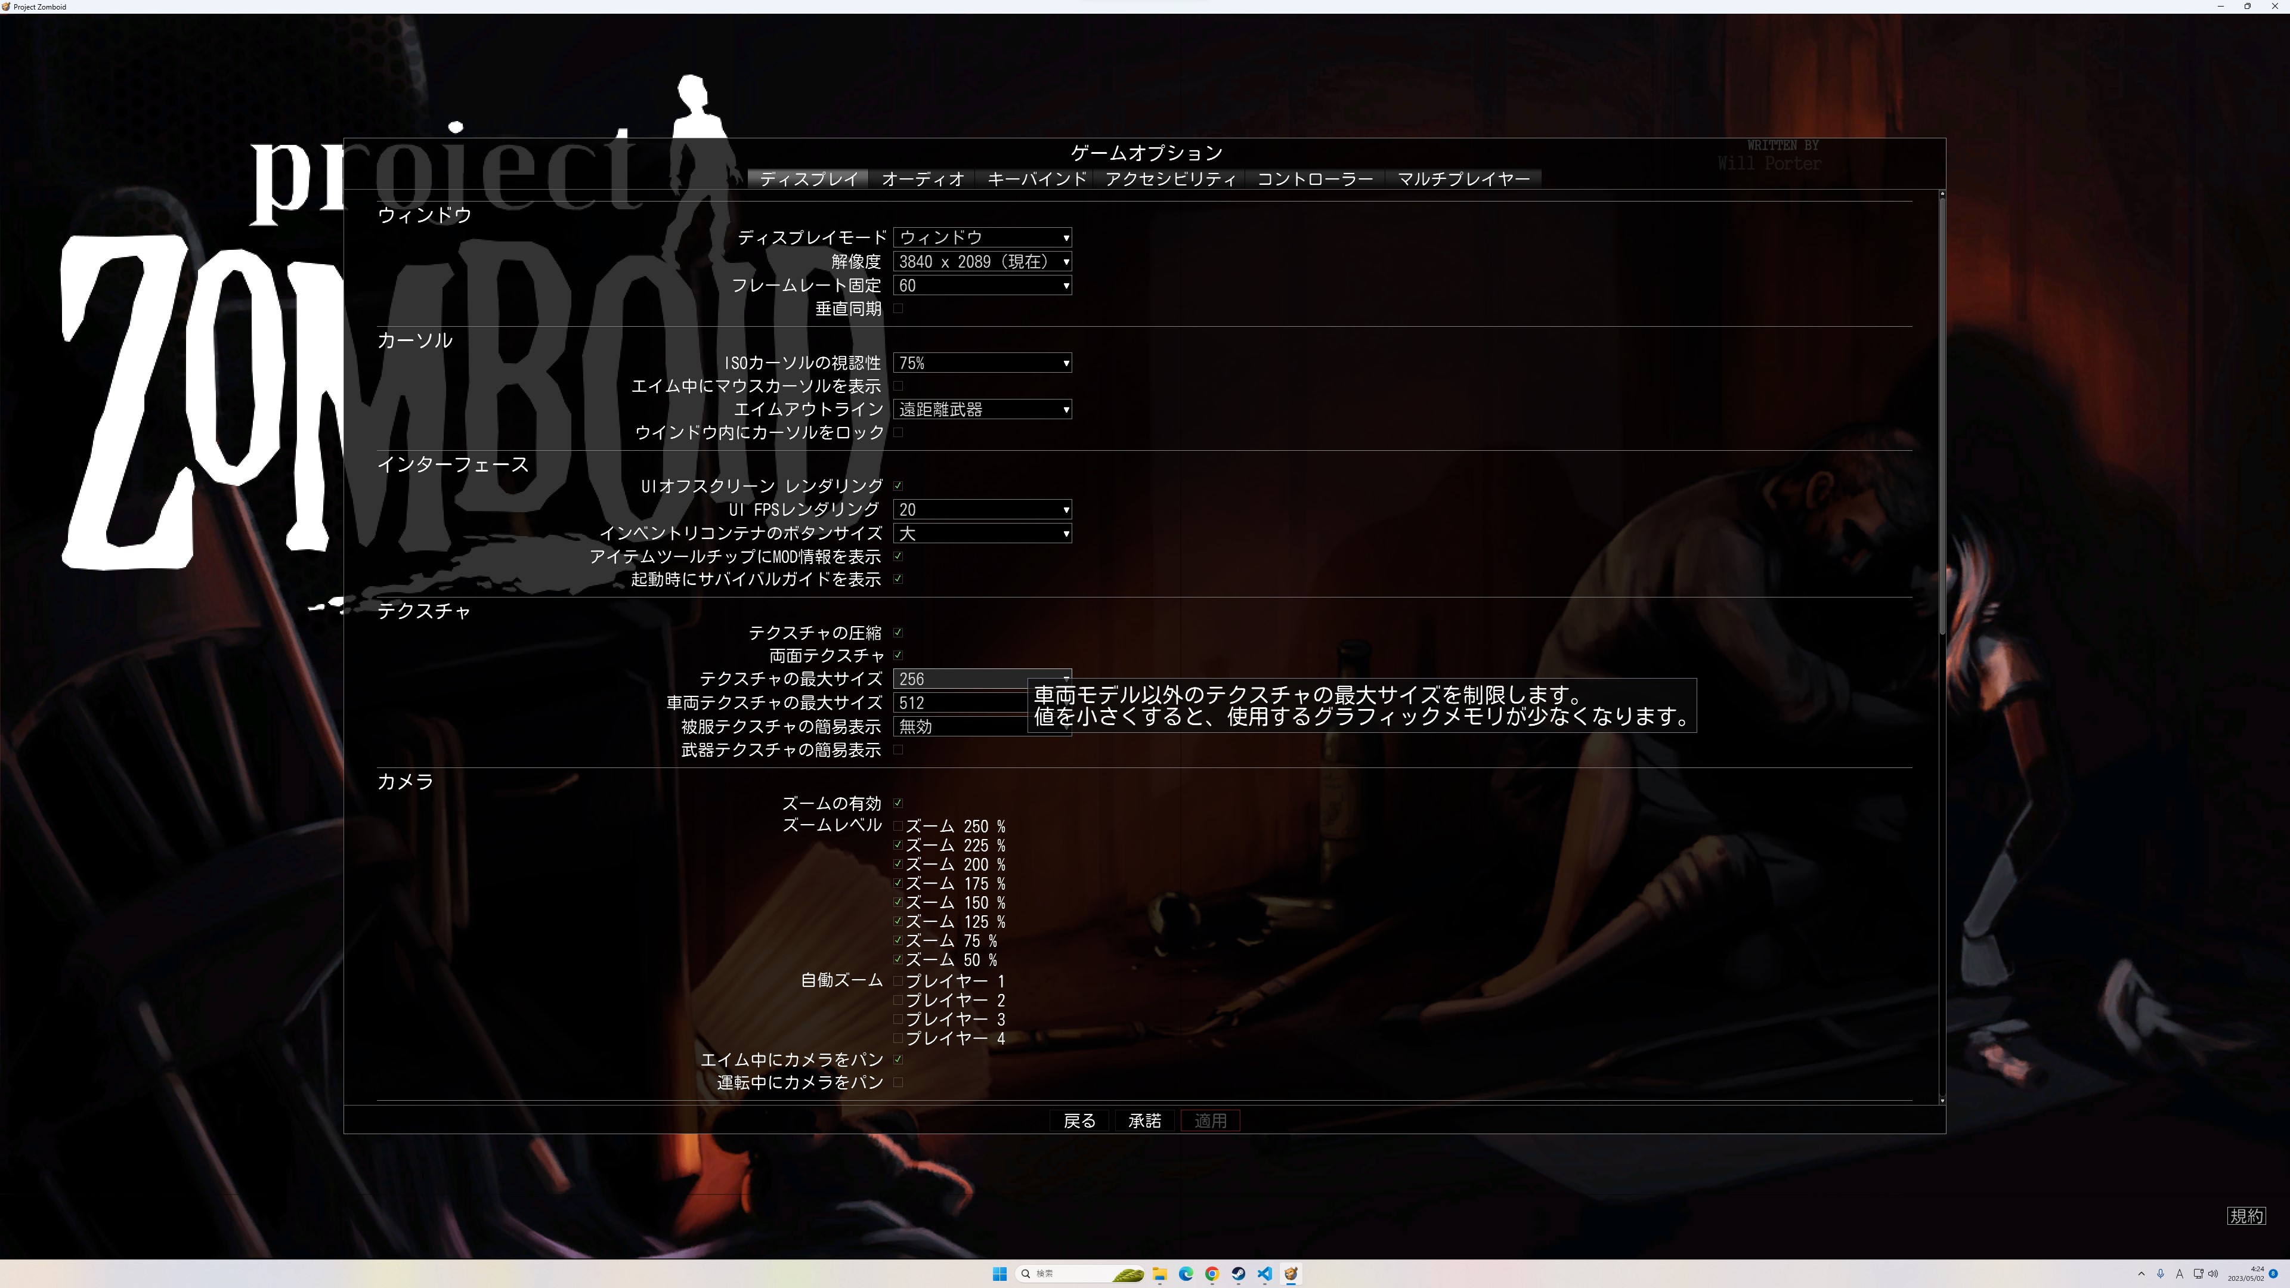Enable エイム中にマウスカーソルを表示 checkbox
The width and height of the screenshot is (2290, 1288).
[898, 386]
